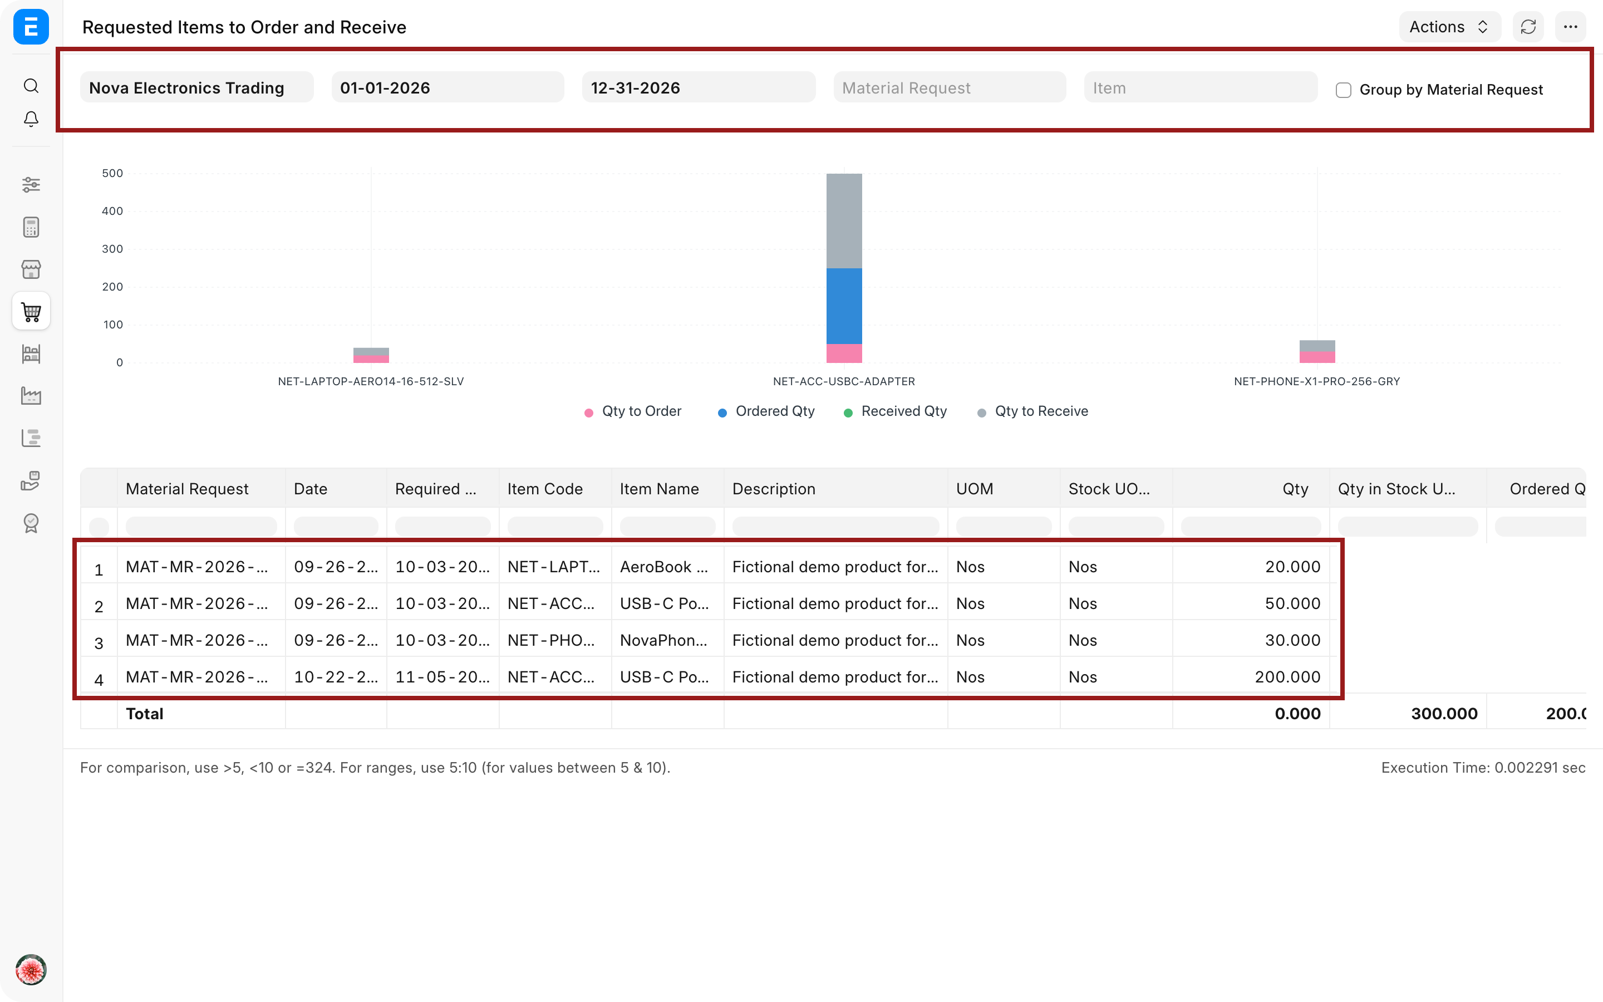Select the AeroBook item name cell
The width and height of the screenshot is (1603, 1002).
click(667, 567)
